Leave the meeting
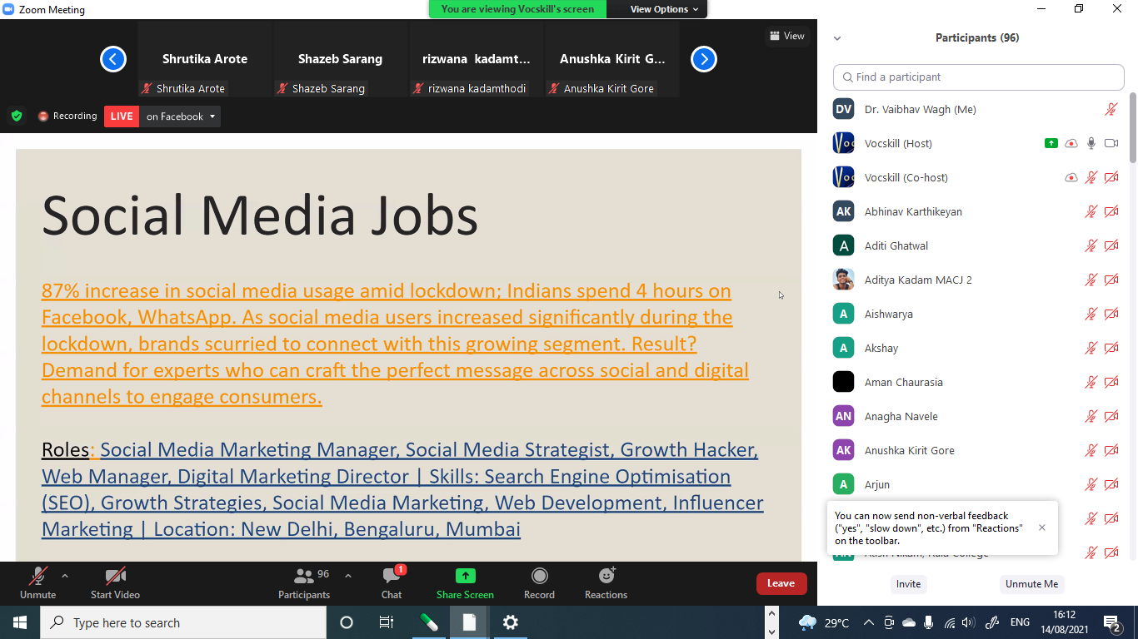 point(781,583)
